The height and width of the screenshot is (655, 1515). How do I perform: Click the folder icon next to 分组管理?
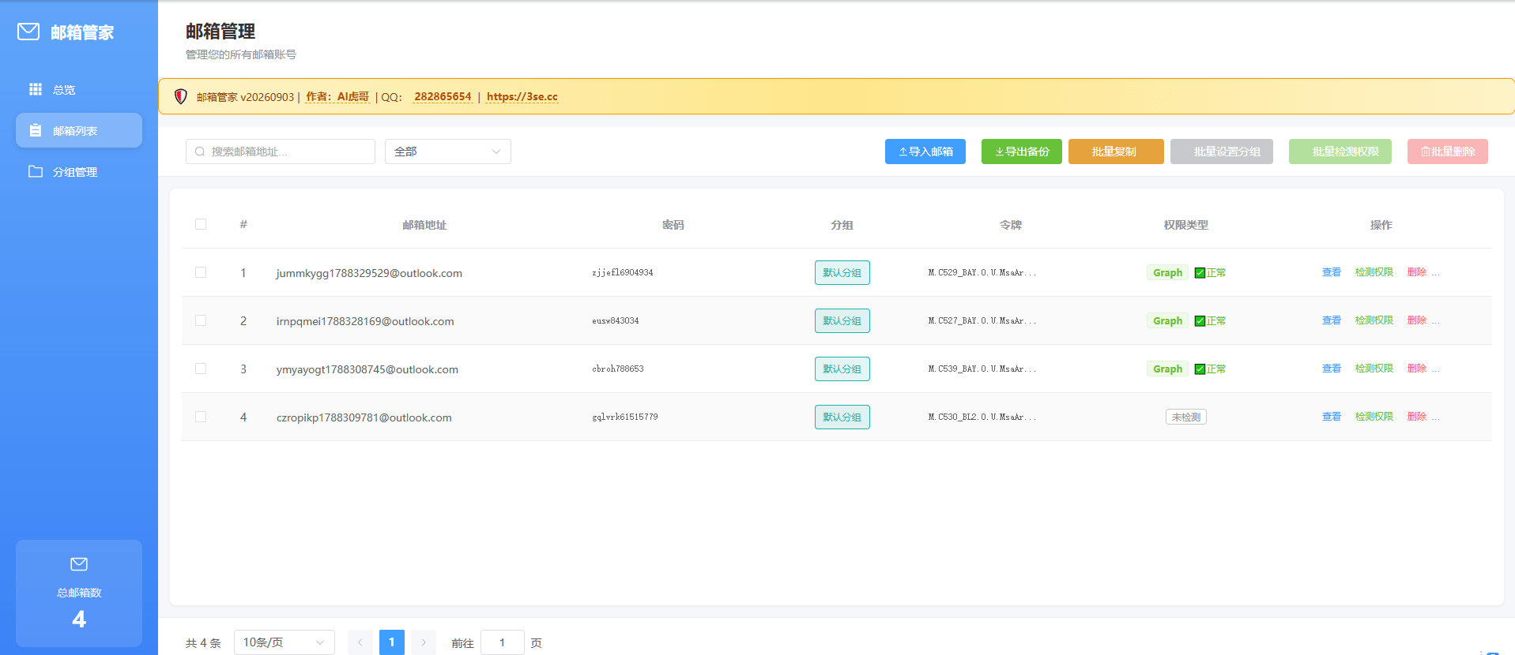(x=36, y=171)
